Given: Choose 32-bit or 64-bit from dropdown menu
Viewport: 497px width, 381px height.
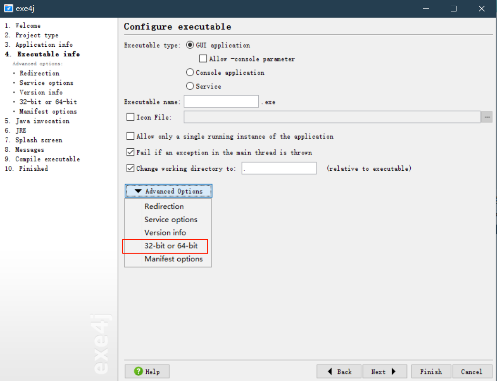Looking at the screenshot, I should coord(171,246).
